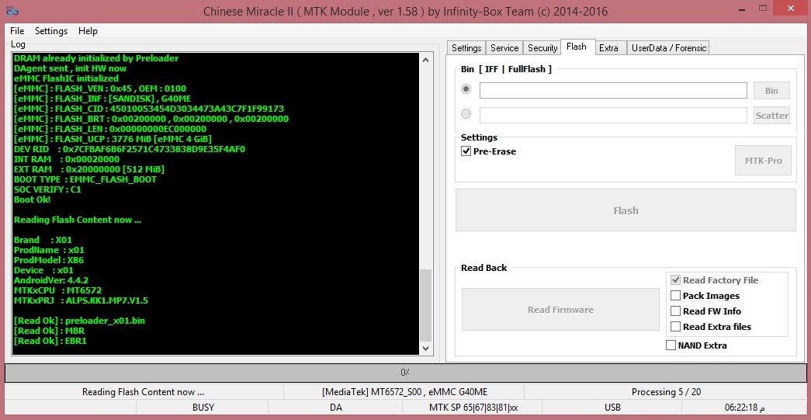Click the 0% progress bar
Viewport: 811px width, 420px height.
pyautogui.click(x=405, y=373)
